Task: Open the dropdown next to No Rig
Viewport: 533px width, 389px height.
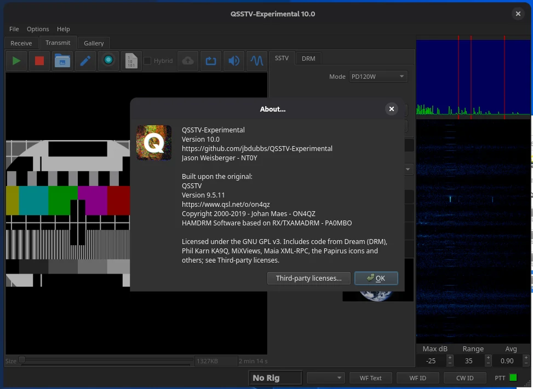Action: click(x=325, y=378)
